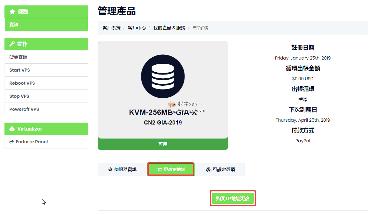Select Poweroff VPS action
This screenshot has width=373, height=214.
coord(24,109)
